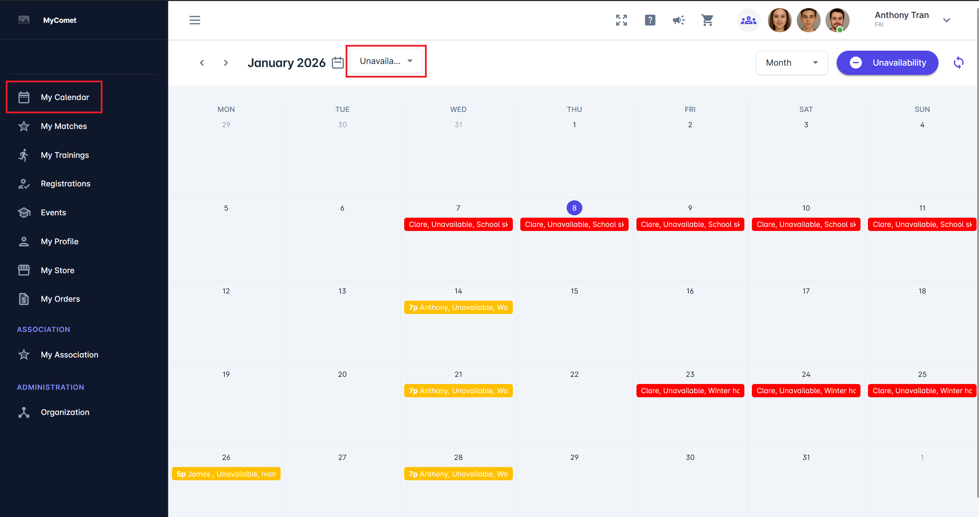Go to previous month arrow

click(202, 63)
